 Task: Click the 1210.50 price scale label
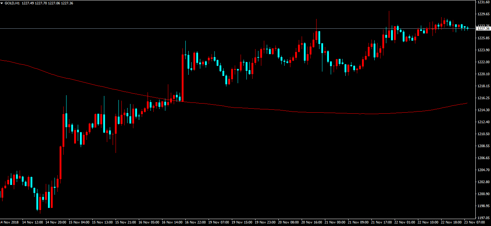point(483,134)
